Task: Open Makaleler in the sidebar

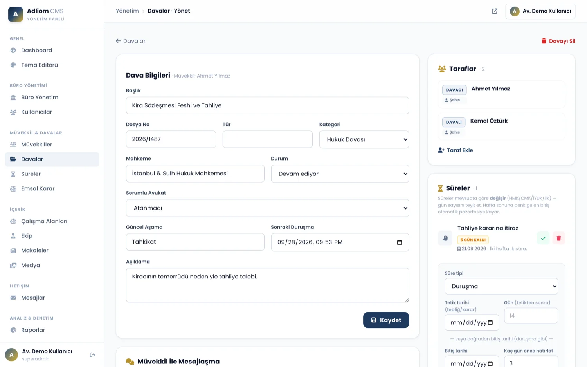Action: click(x=52, y=251)
